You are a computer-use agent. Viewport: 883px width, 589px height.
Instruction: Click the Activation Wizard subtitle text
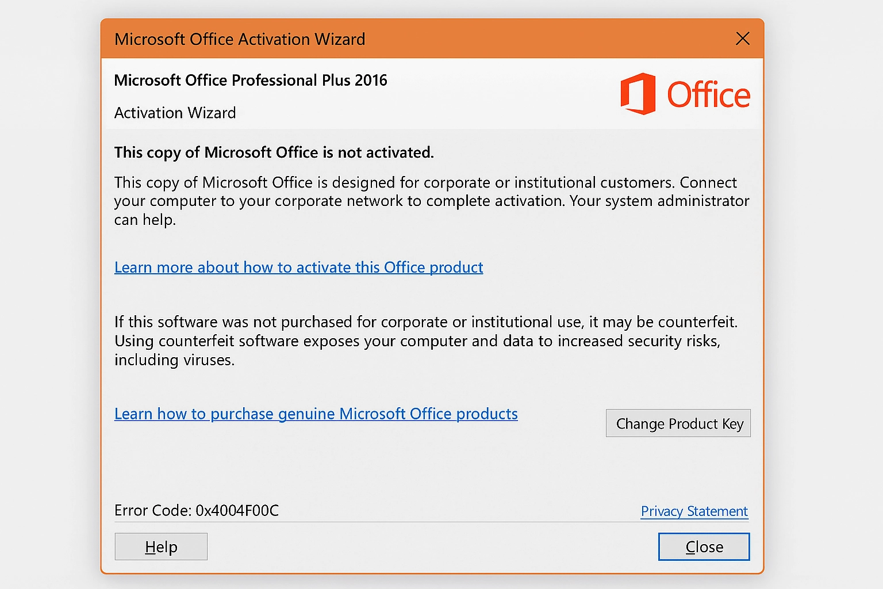[x=175, y=113]
